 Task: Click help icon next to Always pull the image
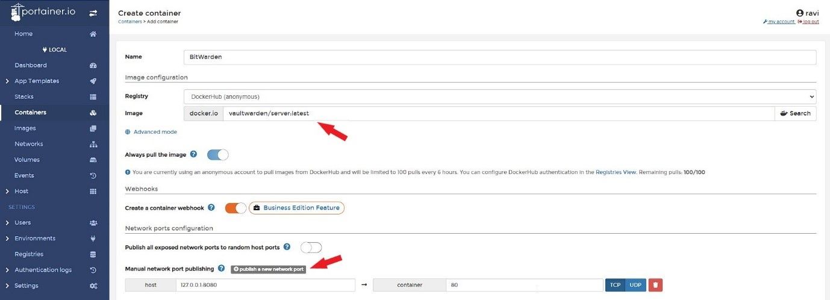click(193, 154)
